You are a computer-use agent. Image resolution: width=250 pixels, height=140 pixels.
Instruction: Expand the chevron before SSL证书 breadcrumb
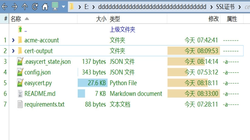point(211,7)
